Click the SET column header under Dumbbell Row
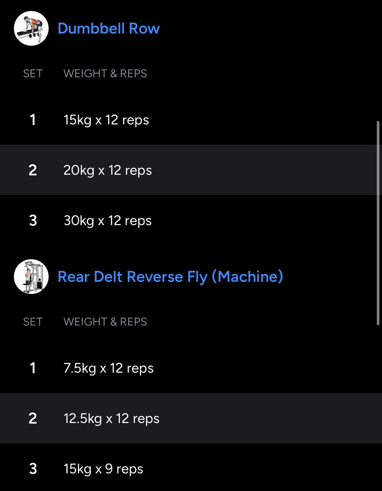Screen dimensions: 382x491 [33, 73]
